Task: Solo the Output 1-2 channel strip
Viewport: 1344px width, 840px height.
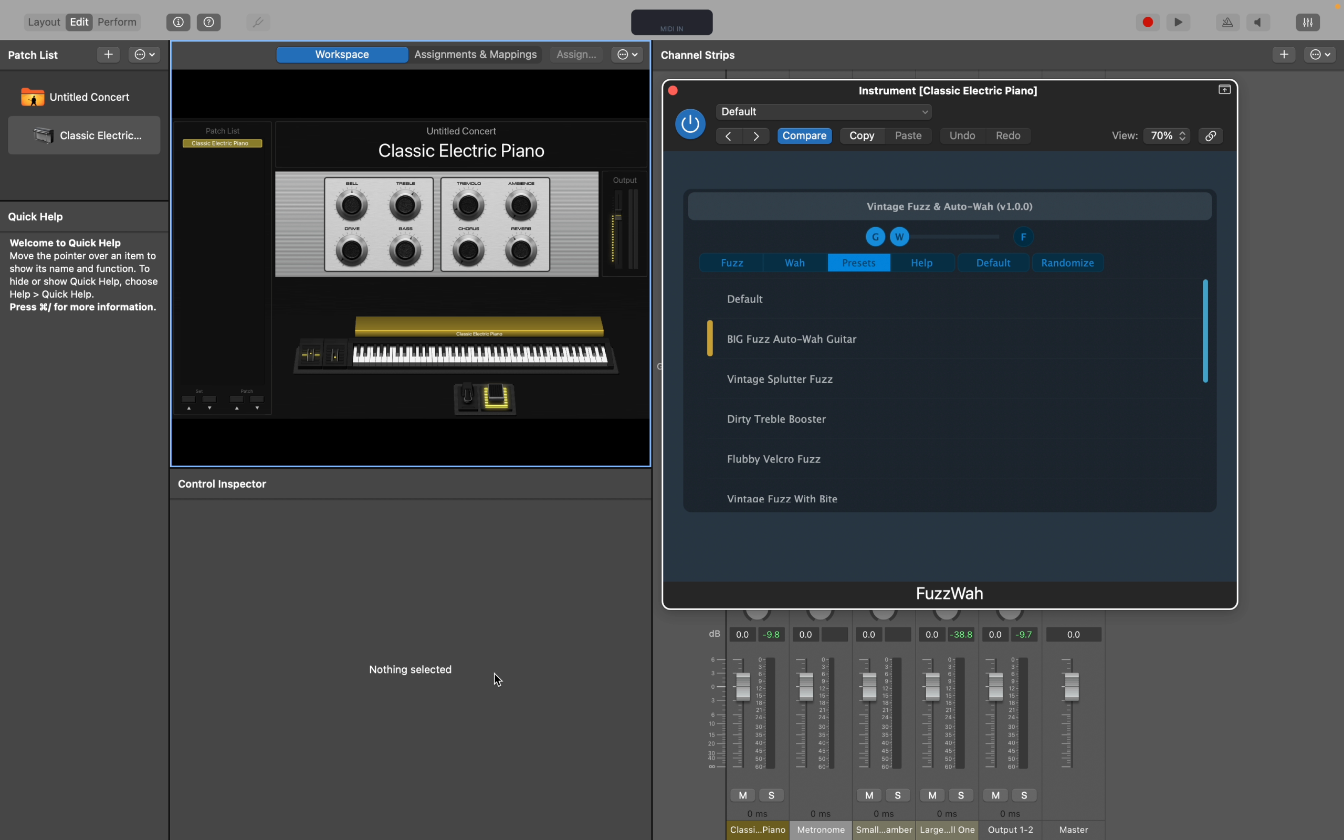Action: (x=1025, y=795)
